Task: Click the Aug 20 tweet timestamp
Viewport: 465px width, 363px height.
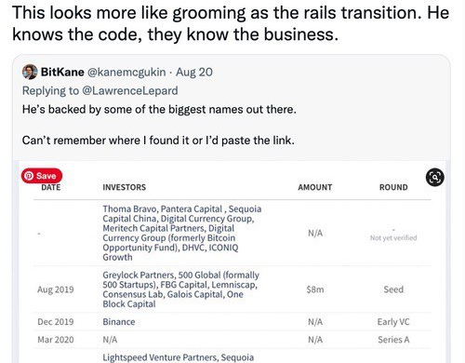Action: click(x=194, y=72)
